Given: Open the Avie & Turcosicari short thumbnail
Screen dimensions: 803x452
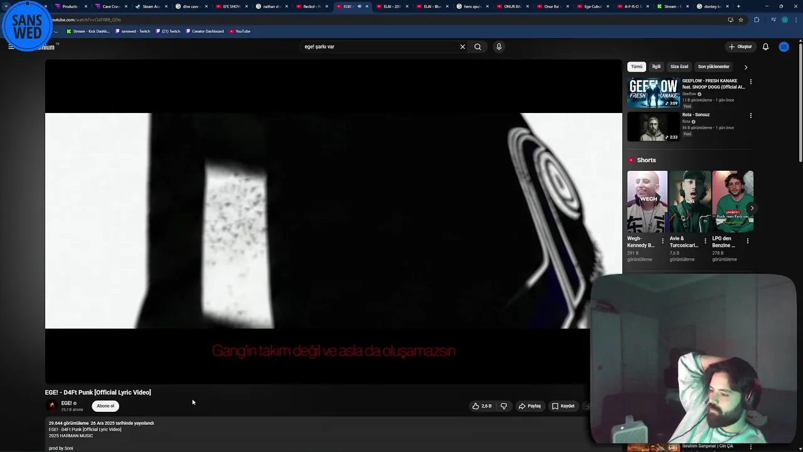Looking at the screenshot, I should tap(689, 202).
